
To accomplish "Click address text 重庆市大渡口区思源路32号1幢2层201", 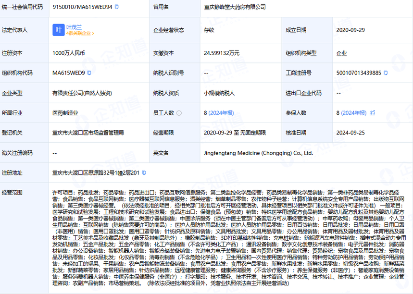I will click(x=96, y=172).
